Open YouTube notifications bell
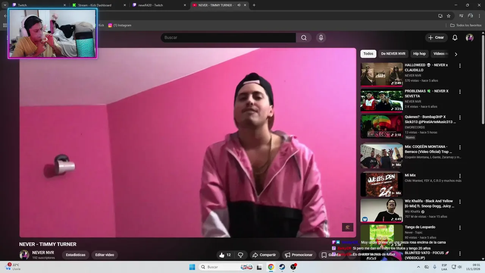 click(x=455, y=38)
